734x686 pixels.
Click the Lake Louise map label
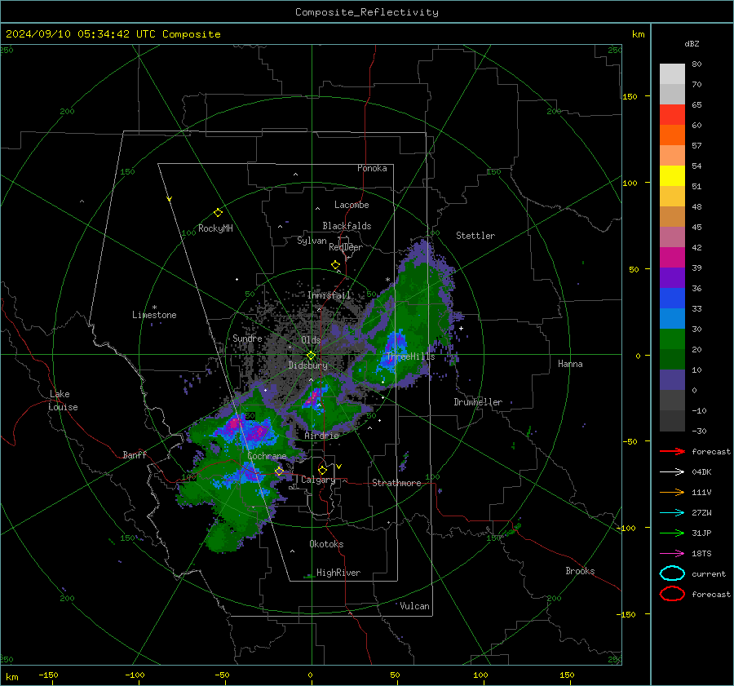click(x=63, y=401)
